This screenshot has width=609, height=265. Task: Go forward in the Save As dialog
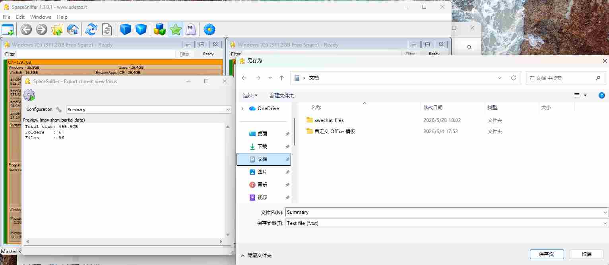tap(258, 78)
